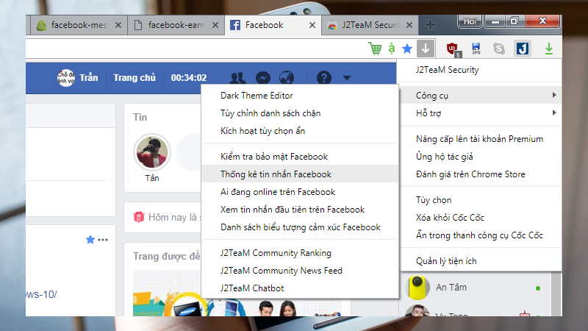Go to Trang chủ link
The image size is (588, 331).
(135, 77)
